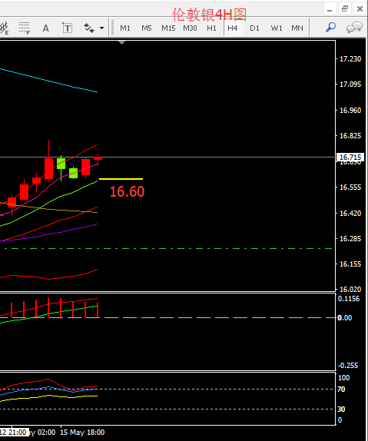Switch chart to H1 timeframe
This screenshot has width=368, height=441.
pyautogui.click(x=211, y=28)
